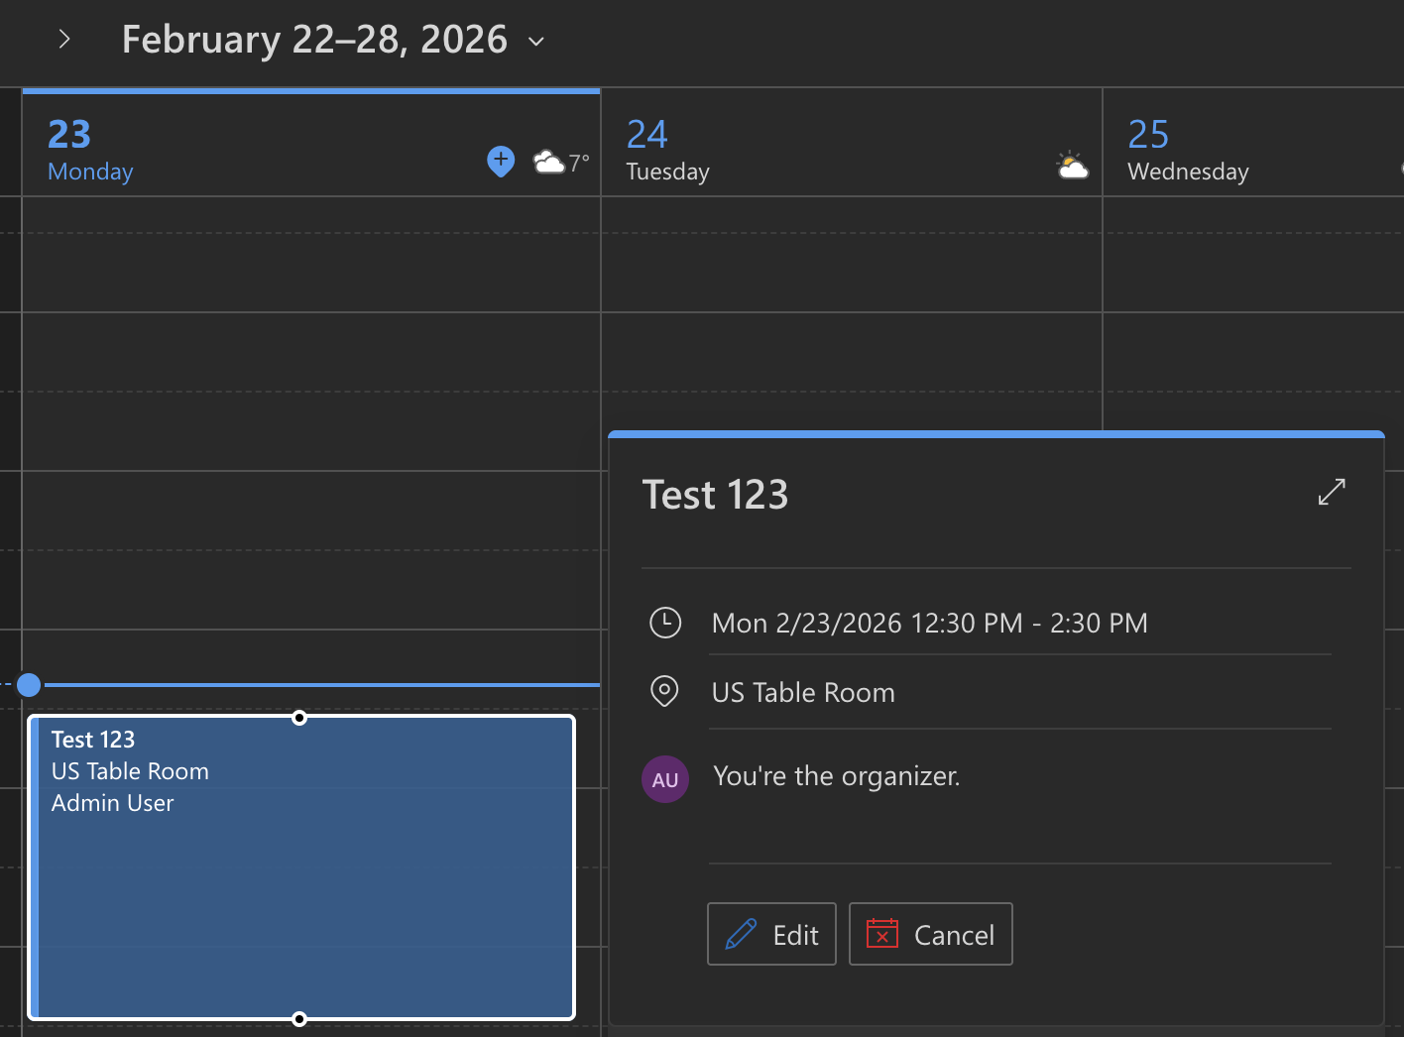Click the add location pin icon on Monday
The image size is (1404, 1037).
(x=501, y=160)
